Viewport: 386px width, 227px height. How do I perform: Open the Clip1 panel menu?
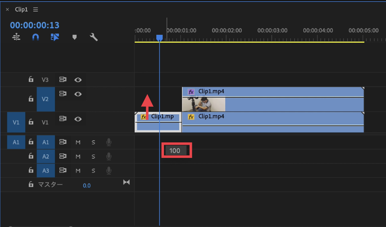click(36, 9)
